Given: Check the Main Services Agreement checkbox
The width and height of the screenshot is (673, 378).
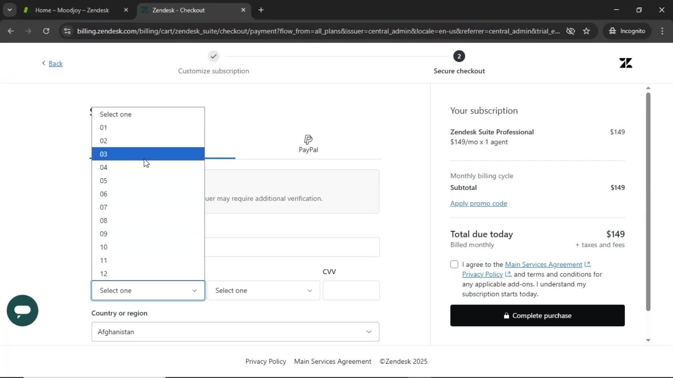Looking at the screenshot, I should (x=454, y=264).
